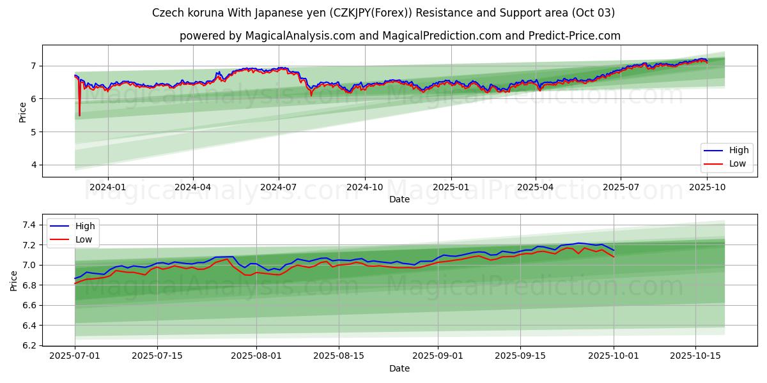Select the 2024-01 tick label on the upper chart

108,187
